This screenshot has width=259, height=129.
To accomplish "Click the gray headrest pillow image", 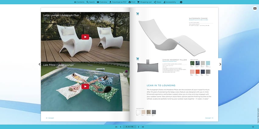I will coord(148,67).
